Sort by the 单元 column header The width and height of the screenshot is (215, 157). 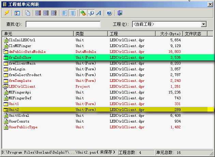pyautogui.click(x=38, y=34)
